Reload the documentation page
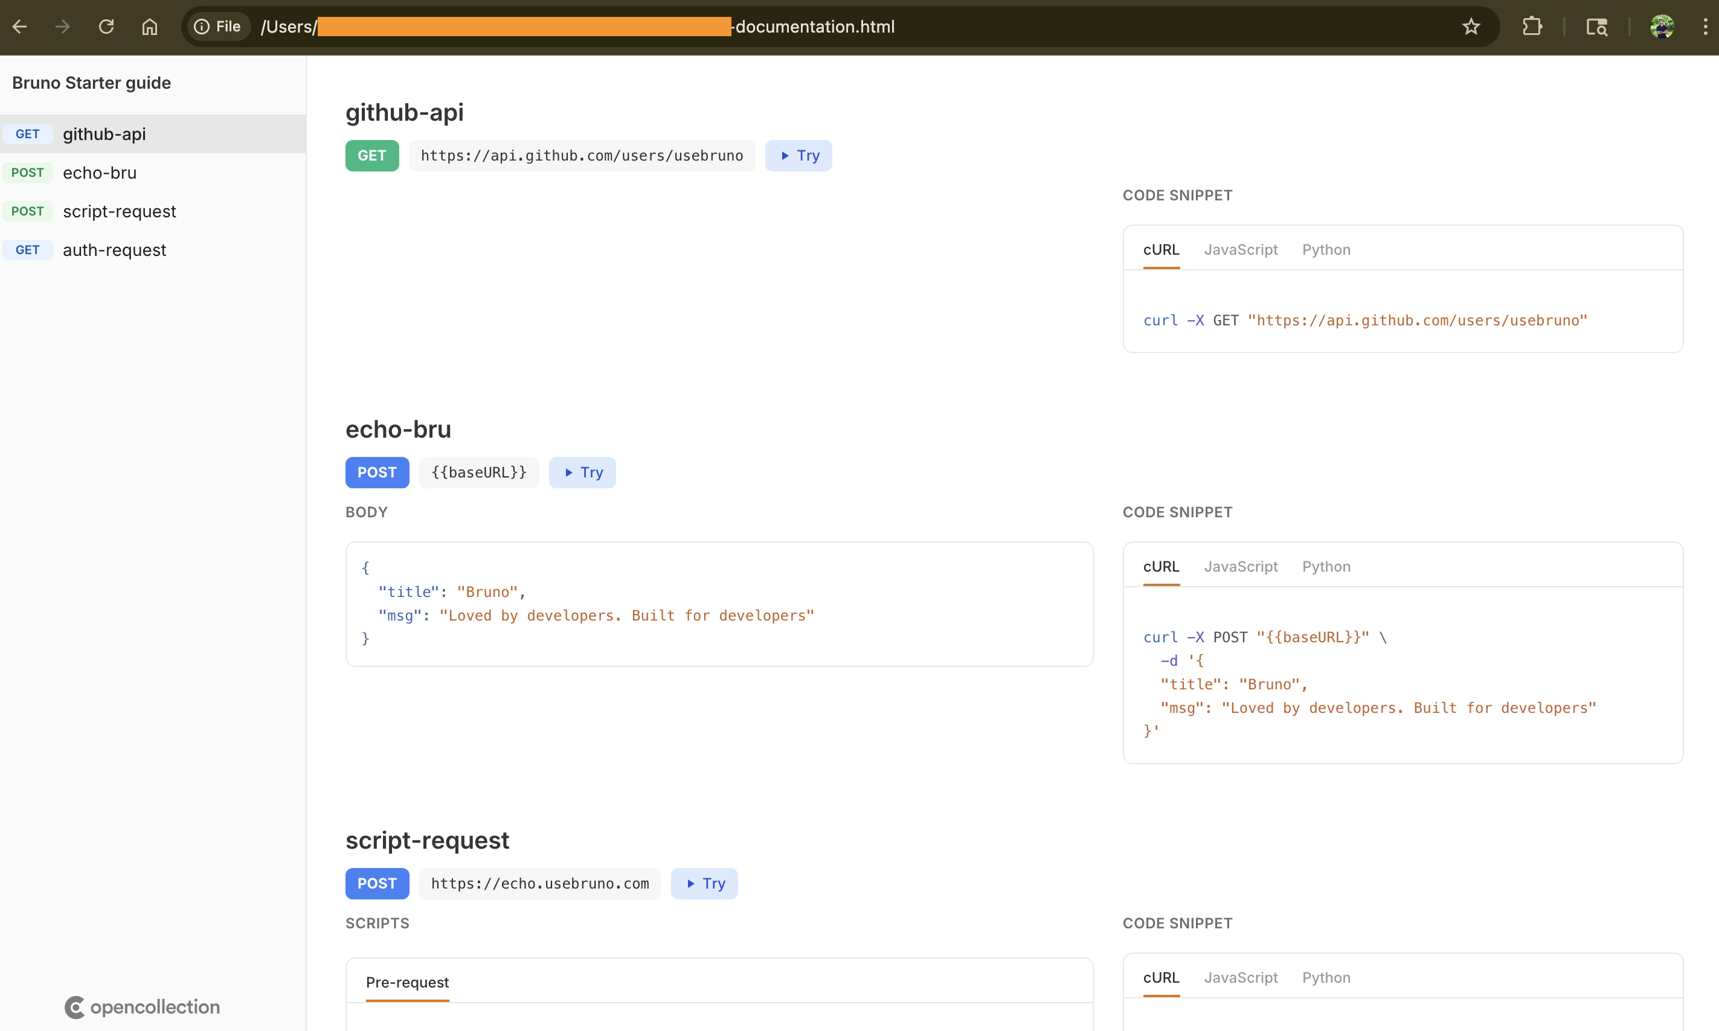 point(106,27)
